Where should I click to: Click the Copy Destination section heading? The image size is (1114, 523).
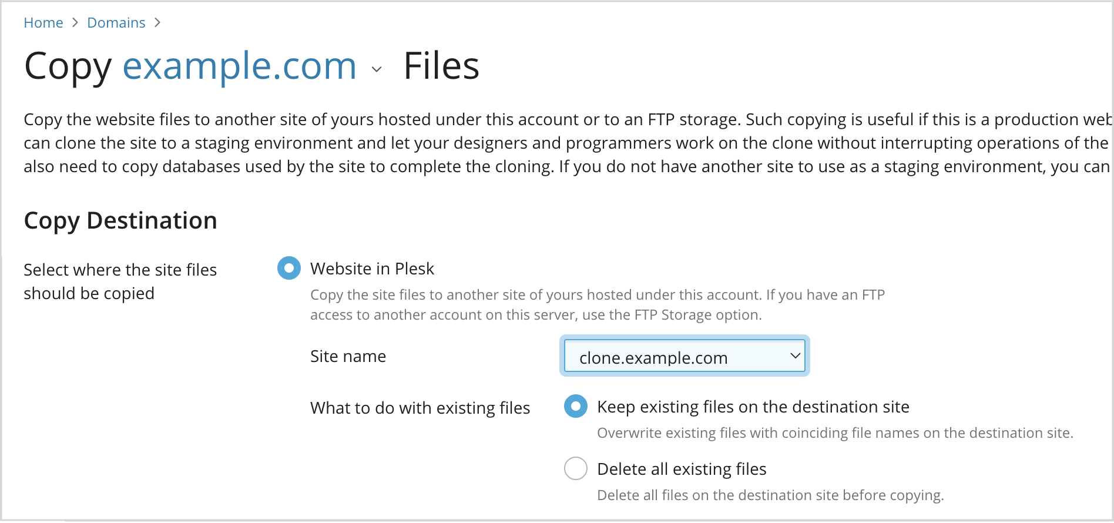click(120, 221)
